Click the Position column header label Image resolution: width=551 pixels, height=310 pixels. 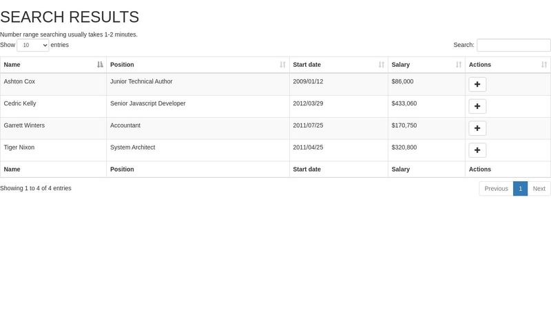122,65
